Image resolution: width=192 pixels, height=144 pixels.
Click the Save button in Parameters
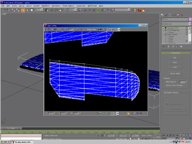point(175,62)
